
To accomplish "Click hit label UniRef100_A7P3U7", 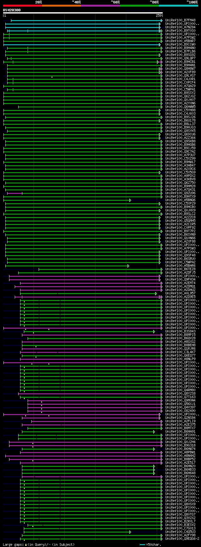I will click(180, 155).
